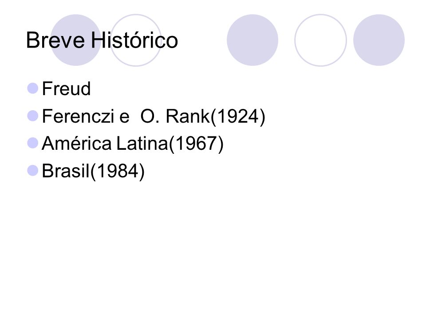Click the filled lavender circle behind "Breve"

[x=76, y=40]
